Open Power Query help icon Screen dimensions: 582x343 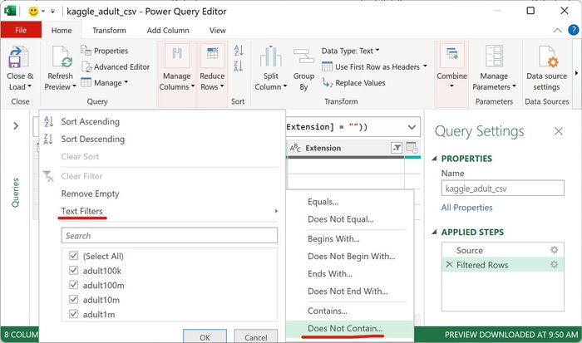[574, 30]
